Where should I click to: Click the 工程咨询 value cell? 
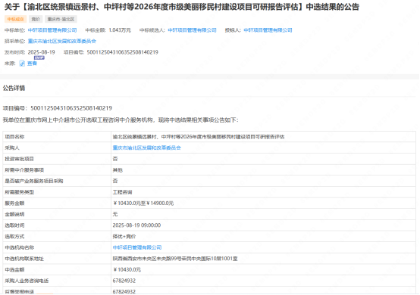point(263,192)
